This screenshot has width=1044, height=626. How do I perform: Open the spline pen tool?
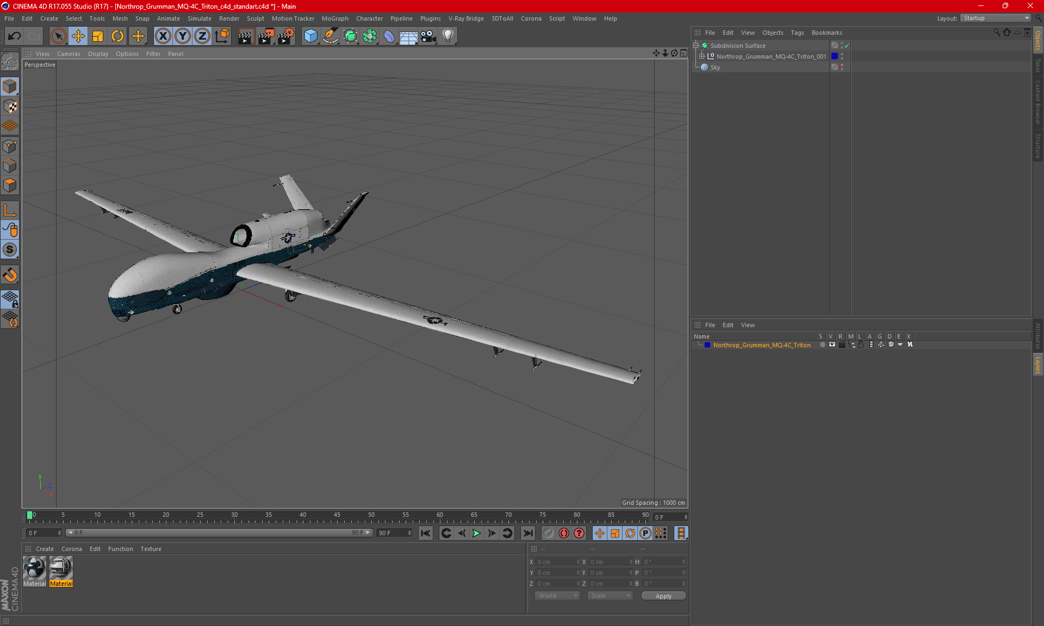point(330,36)
